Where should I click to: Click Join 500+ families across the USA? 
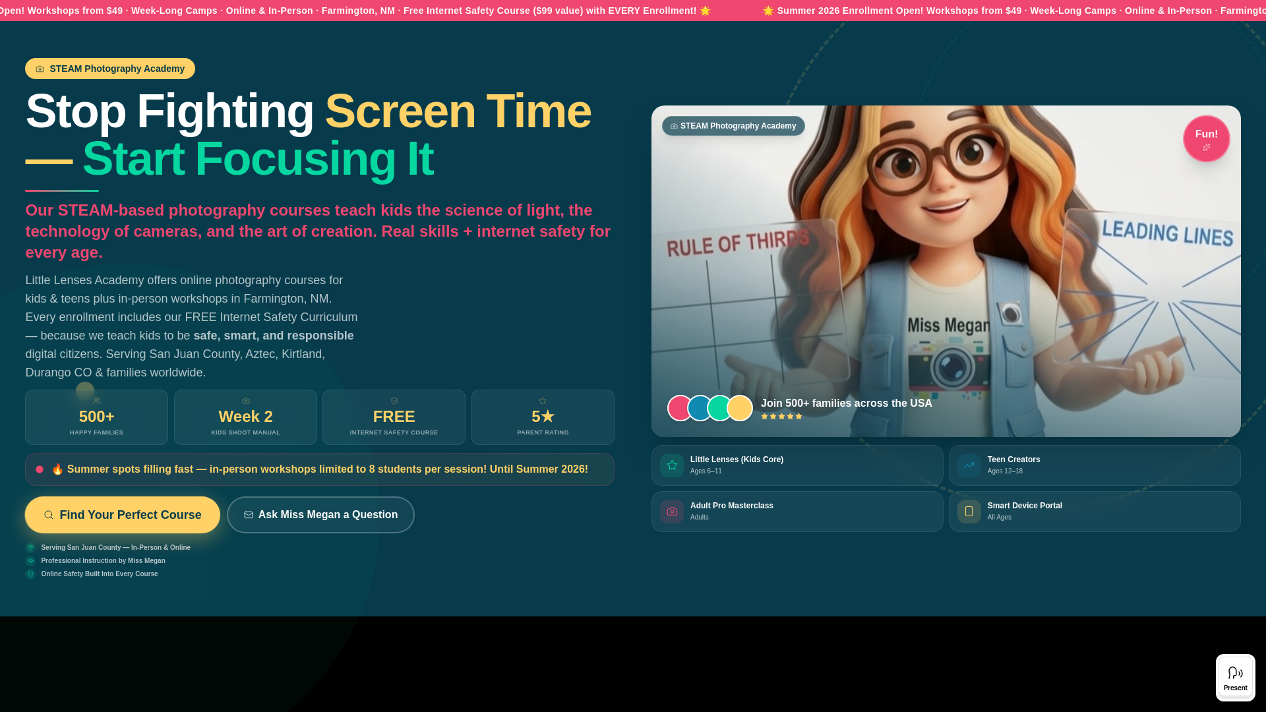(847, 403)
